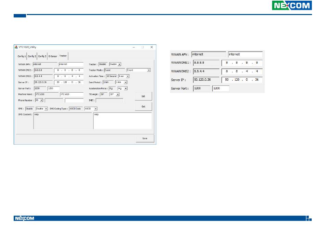The height and width of the screenshot is (227, 325).
Task: Click the white WWAN APN field in enlarged inset
Action: point(245,54)
